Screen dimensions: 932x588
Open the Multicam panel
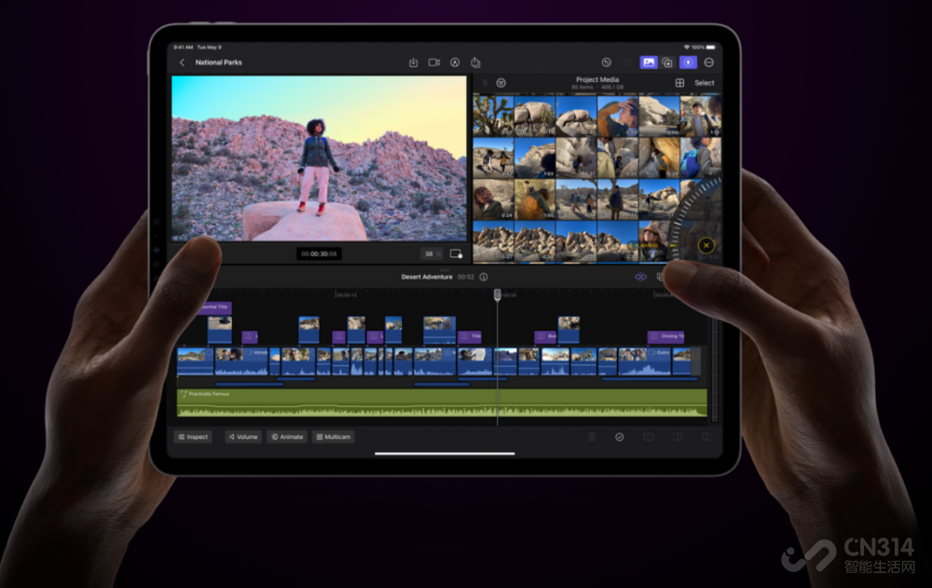point(333,437)
